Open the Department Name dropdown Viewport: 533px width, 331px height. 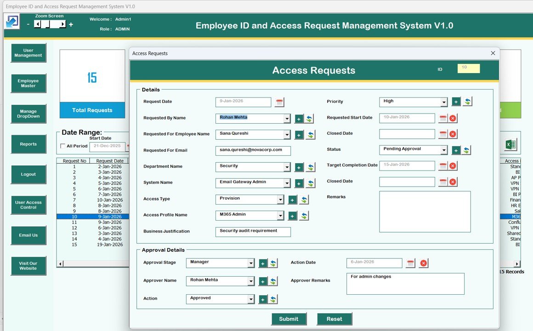(x=287, y=167)
